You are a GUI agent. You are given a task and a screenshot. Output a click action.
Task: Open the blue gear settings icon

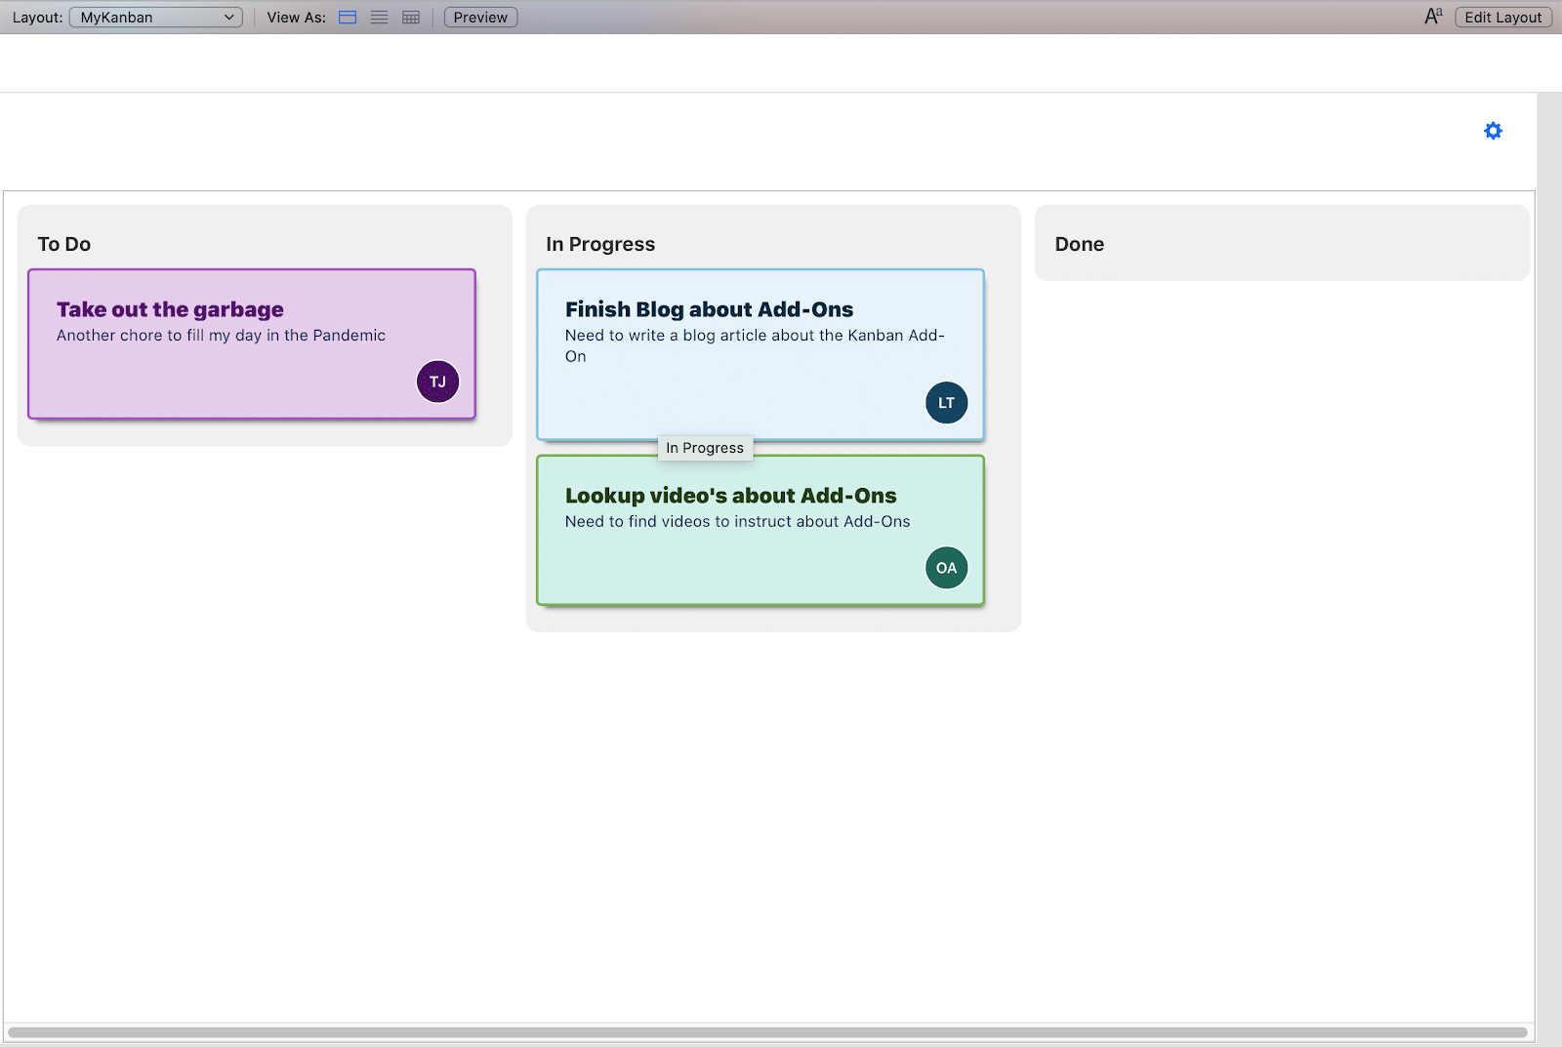pos(1492,130)
